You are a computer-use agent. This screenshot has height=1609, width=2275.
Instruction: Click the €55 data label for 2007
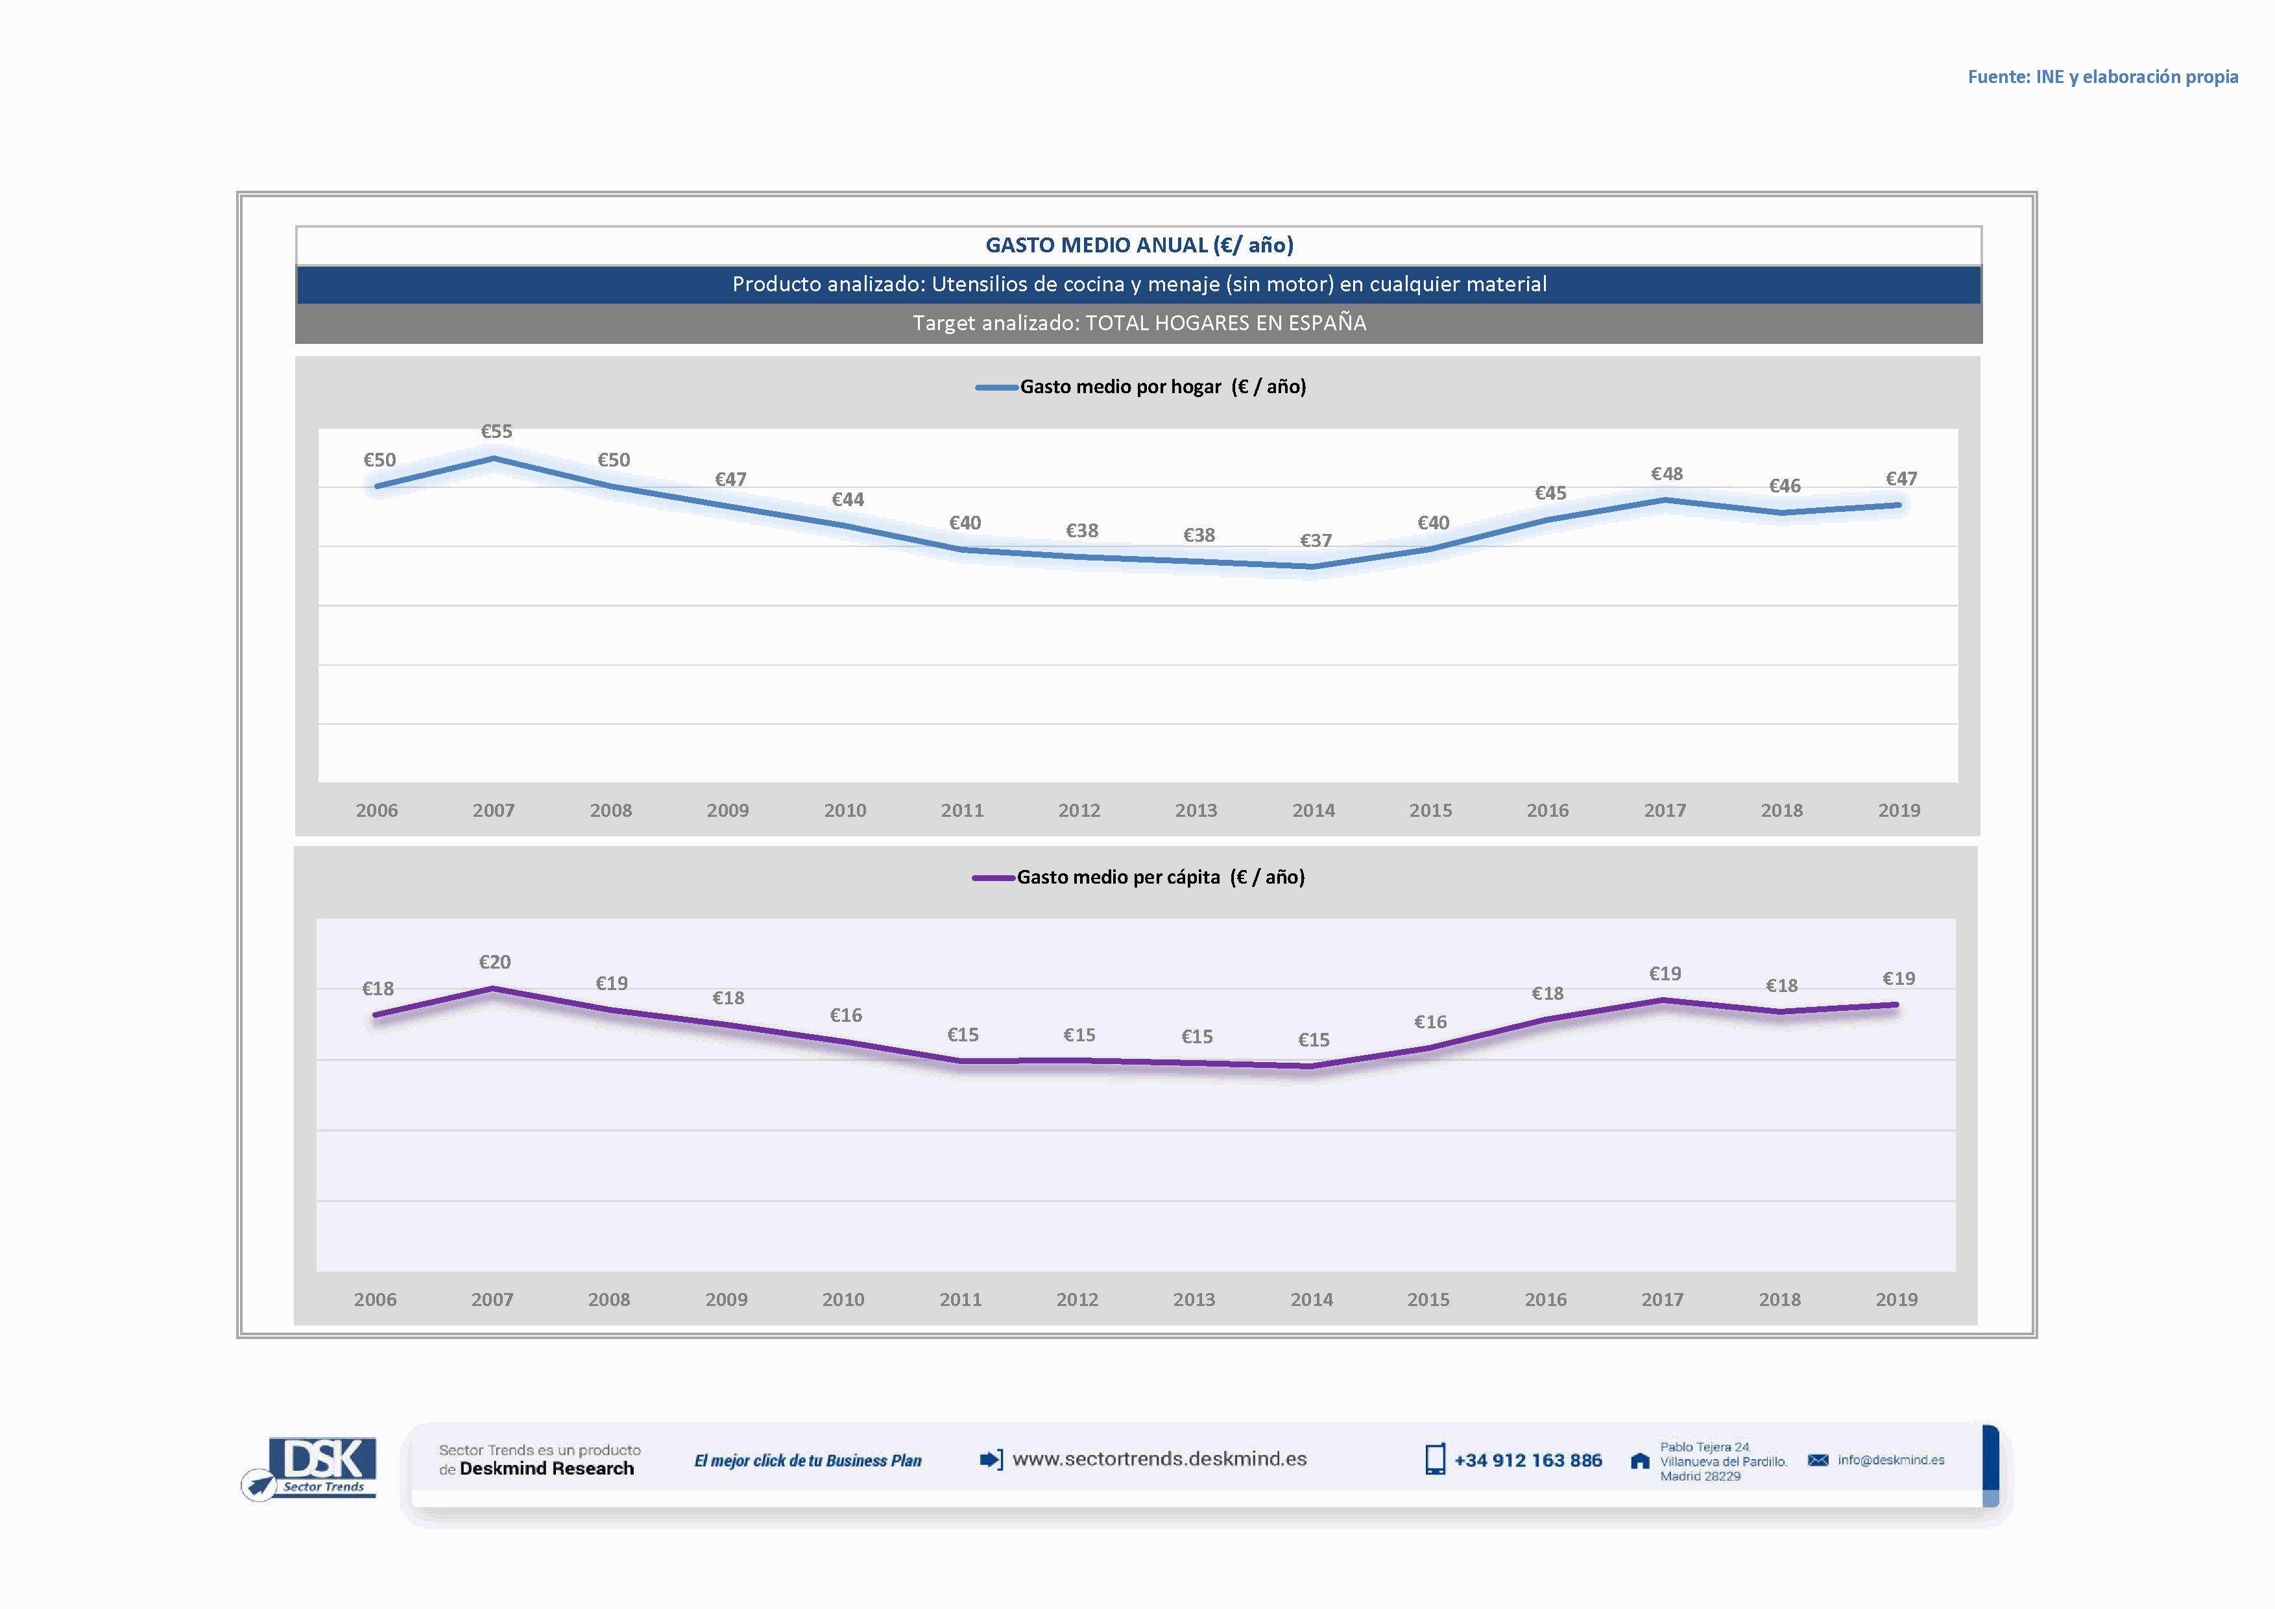point(496,432)
